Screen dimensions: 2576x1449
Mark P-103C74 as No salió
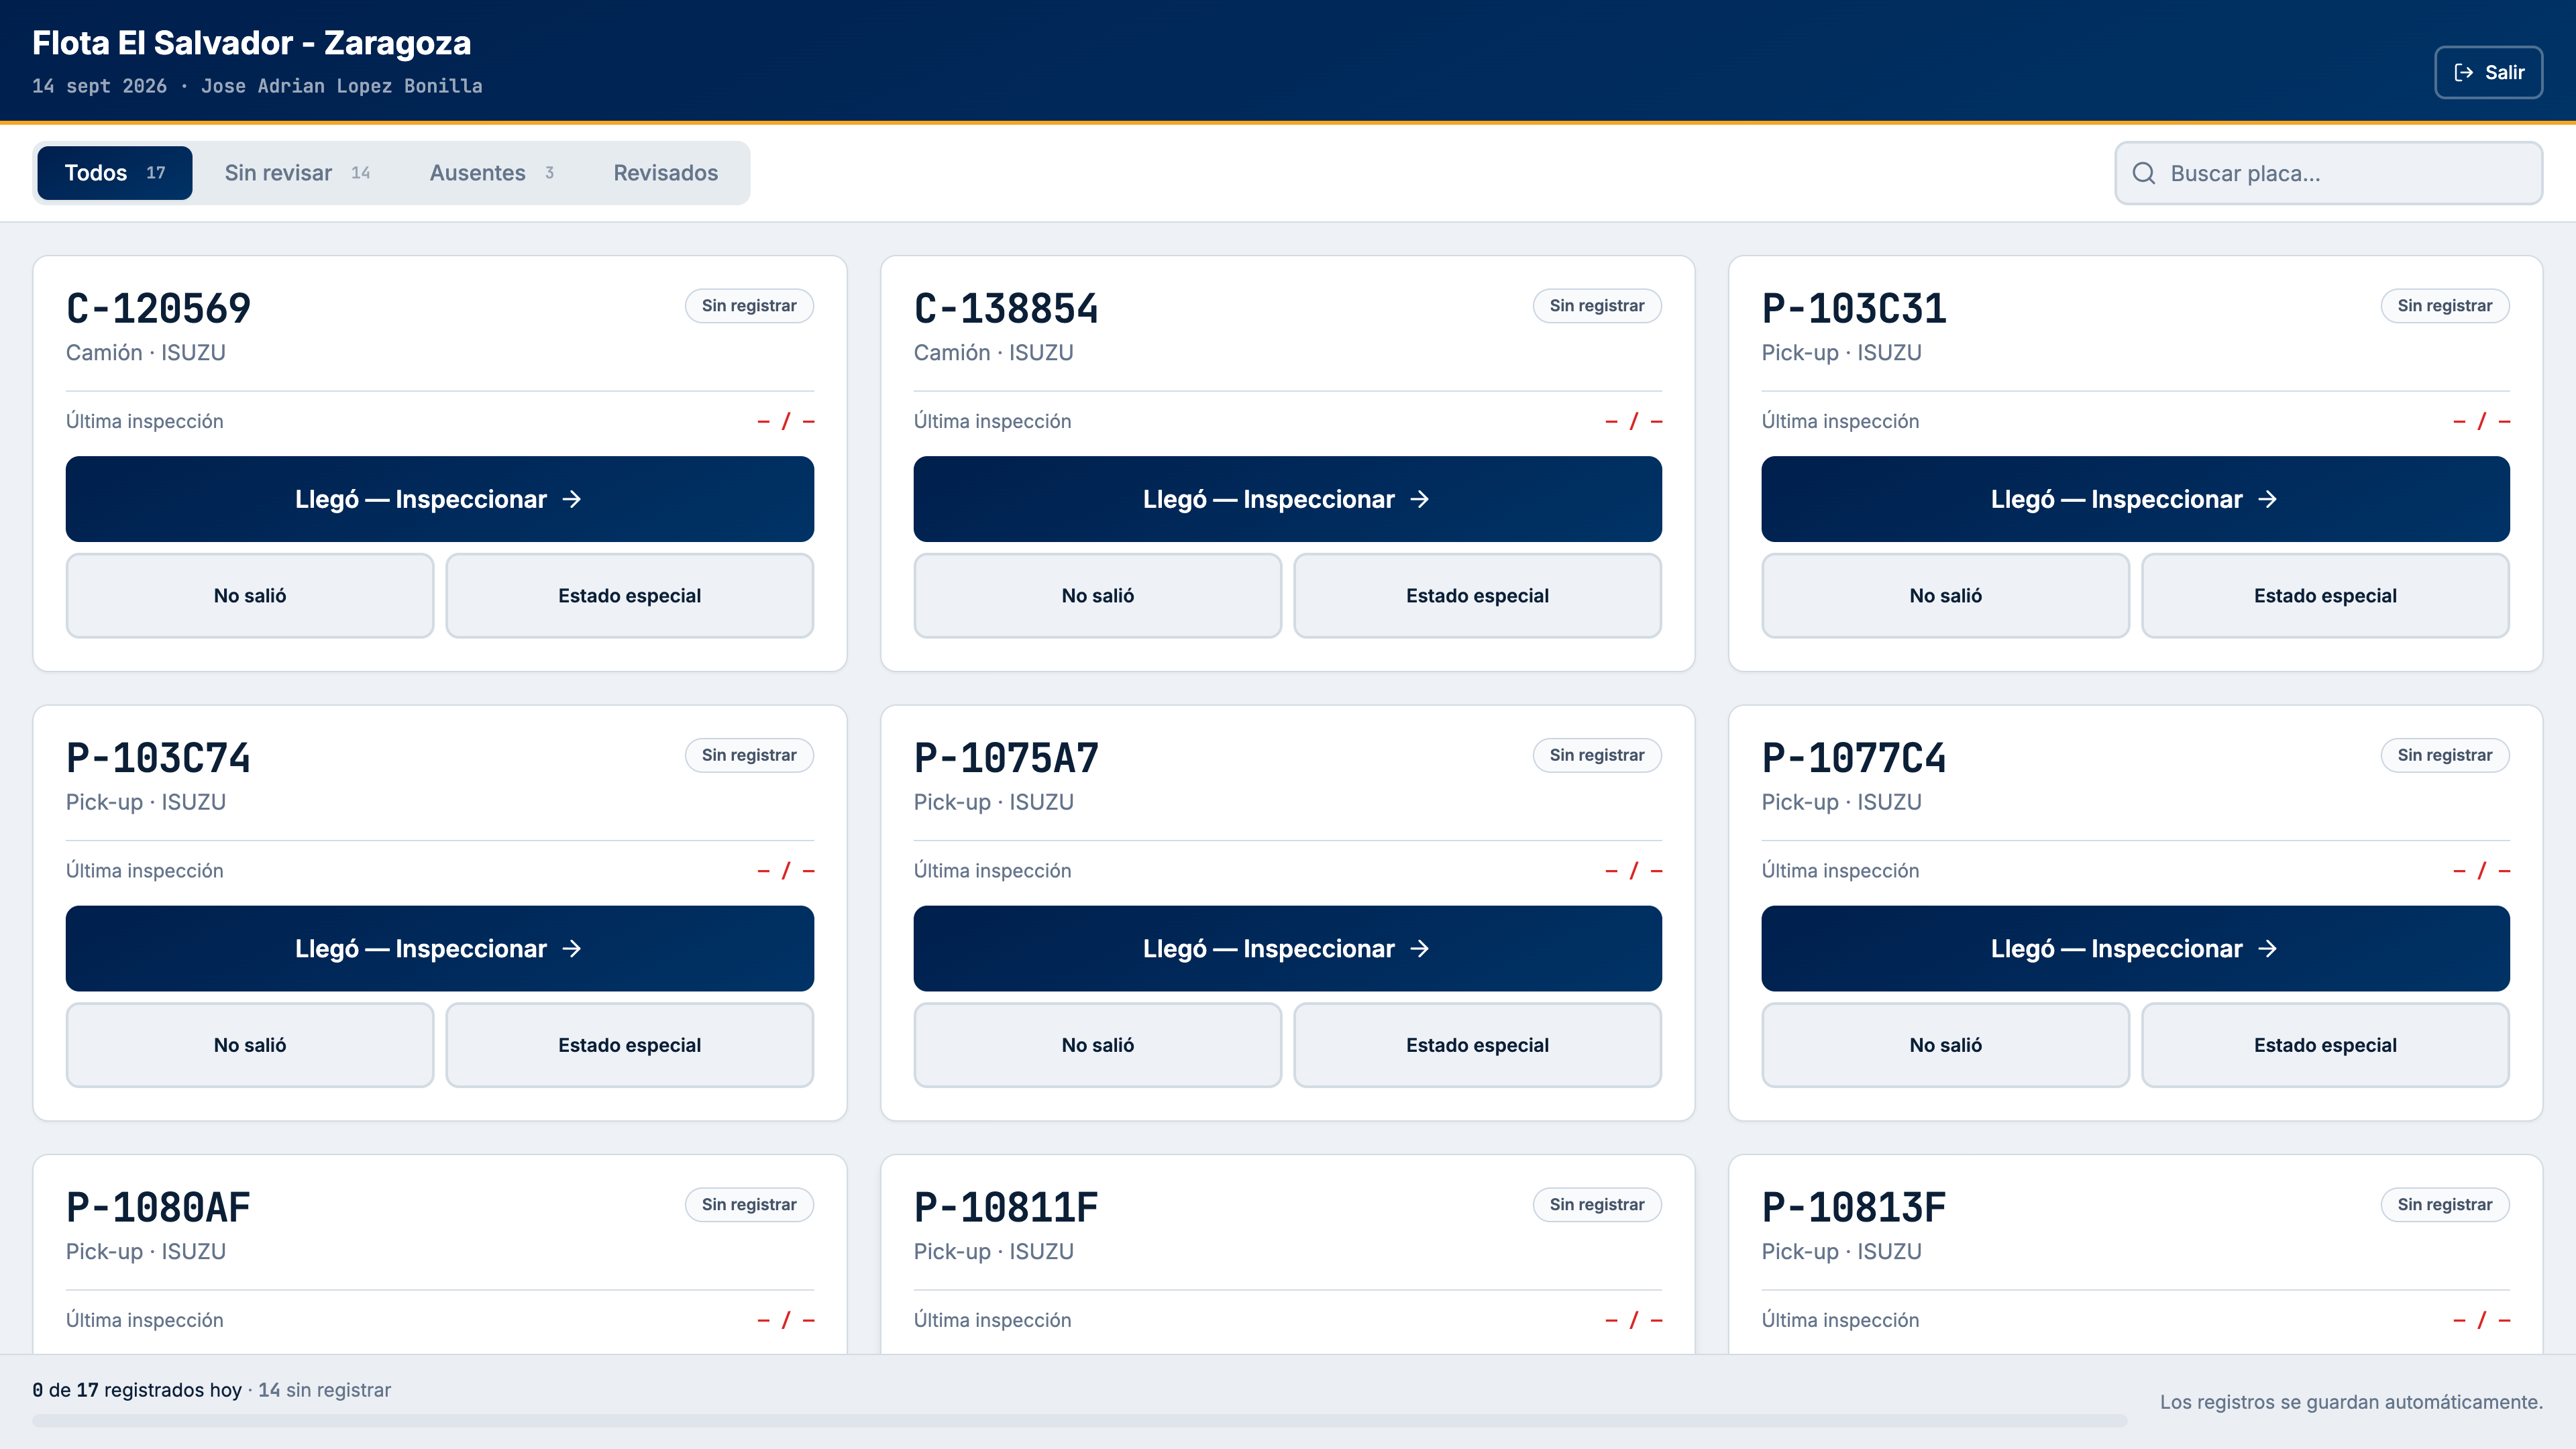click(x=250, y=1044)
